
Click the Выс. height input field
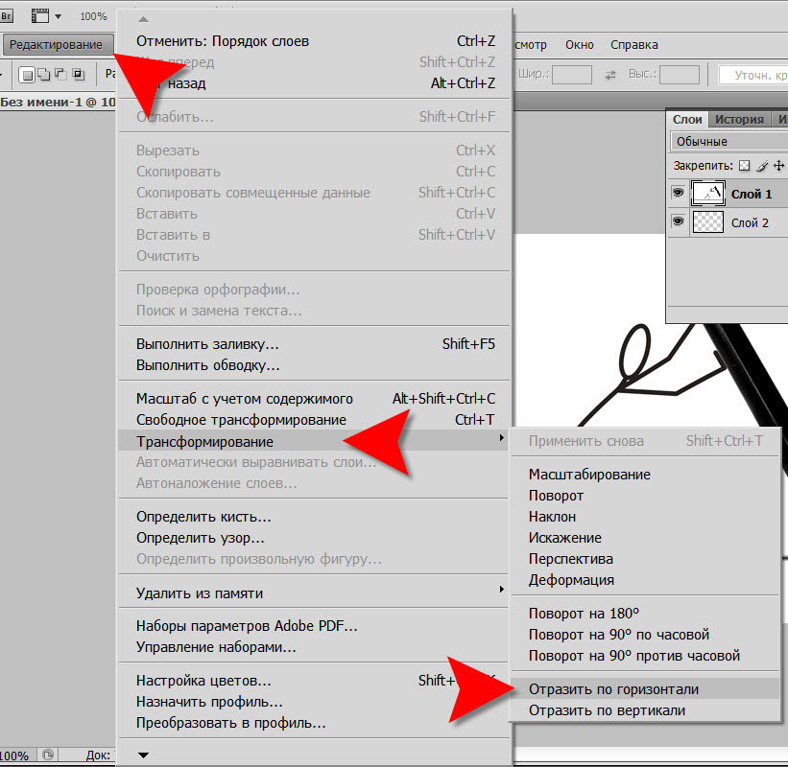[679, 75]
